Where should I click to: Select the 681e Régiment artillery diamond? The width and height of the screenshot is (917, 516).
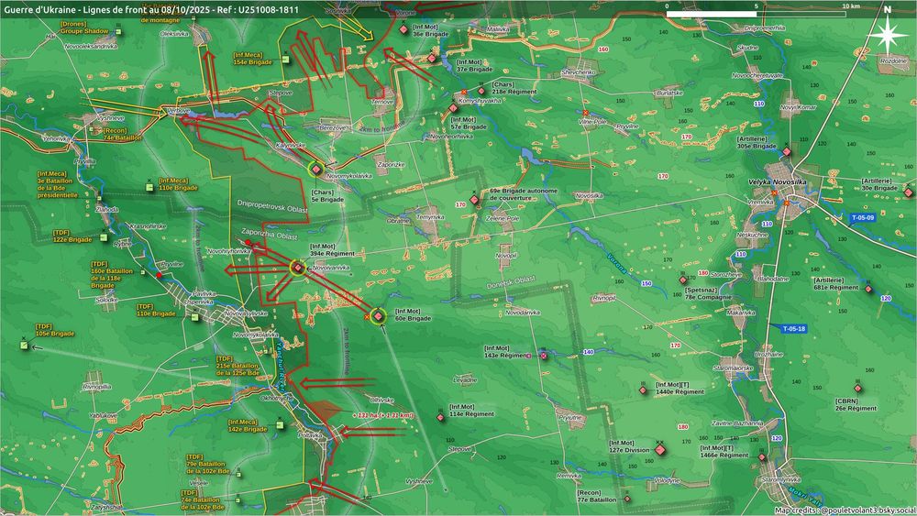(x=868, y=290)
